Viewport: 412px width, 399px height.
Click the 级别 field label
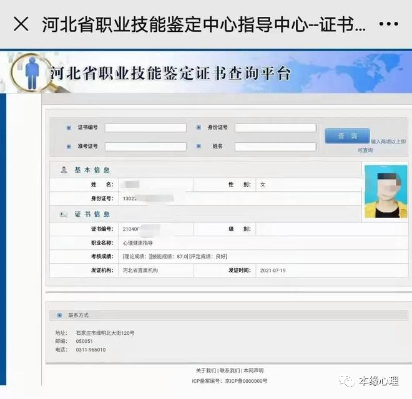(239, 229)
